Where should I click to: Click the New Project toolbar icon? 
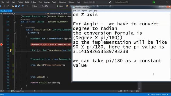point(8,6)
